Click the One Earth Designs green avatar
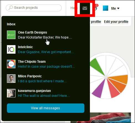 pos(11,35)
